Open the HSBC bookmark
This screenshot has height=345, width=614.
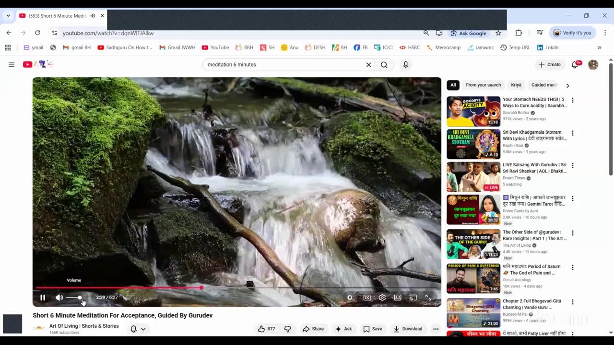[x=410, y=47]
